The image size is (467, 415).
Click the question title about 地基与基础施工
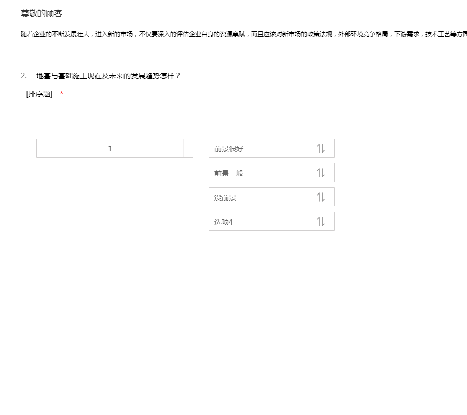(x=108, y=76)
